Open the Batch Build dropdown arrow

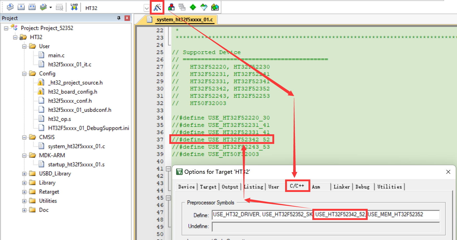click(x=51, y=8)
